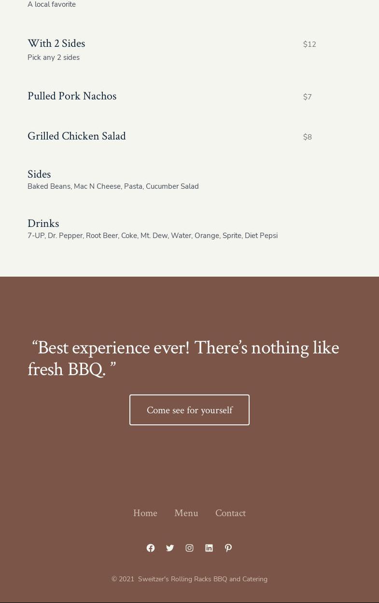Open the Menu footer link
Screen dimensions: 379x603
coord(186,513)
